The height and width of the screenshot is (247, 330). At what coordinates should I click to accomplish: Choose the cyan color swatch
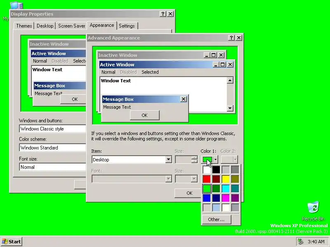(x=226, y=189)
